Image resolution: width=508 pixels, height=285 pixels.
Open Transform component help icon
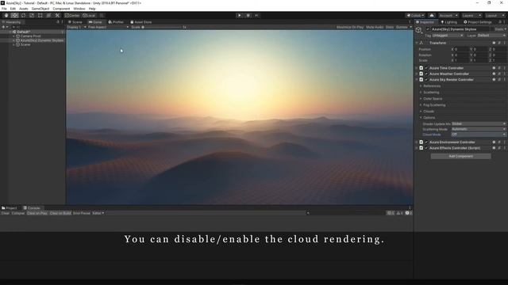tap(494, 43)
